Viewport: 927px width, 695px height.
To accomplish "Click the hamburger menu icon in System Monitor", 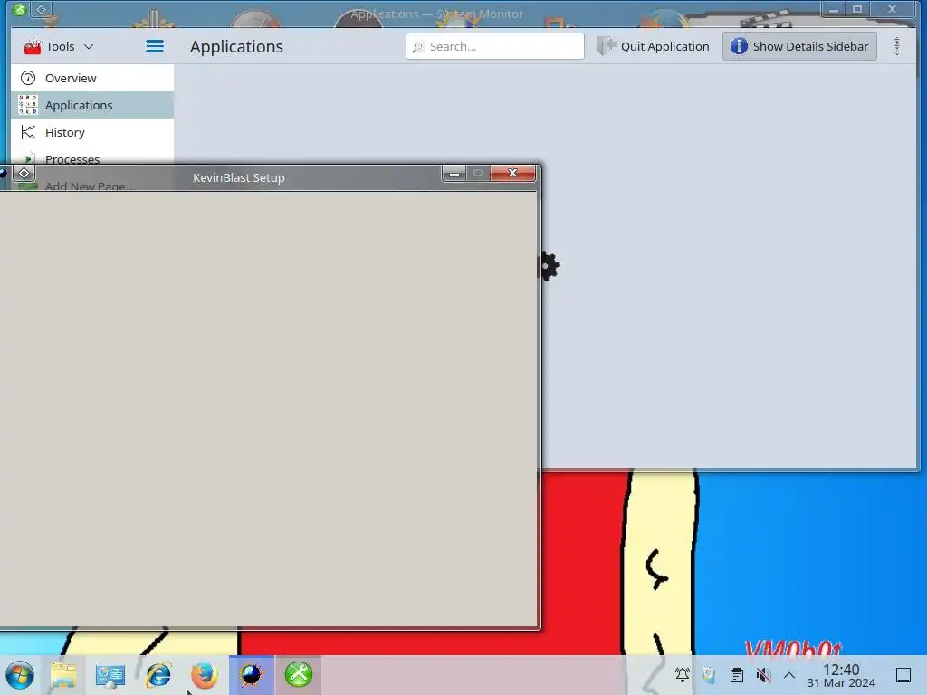I will tap(155, 46).
